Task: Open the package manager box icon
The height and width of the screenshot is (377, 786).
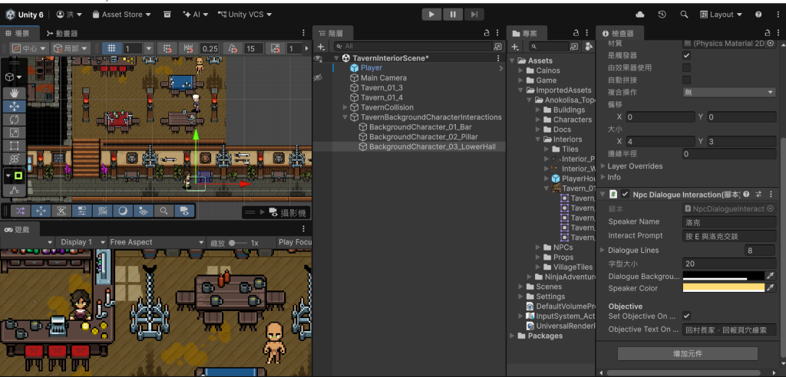Action: 167,15
